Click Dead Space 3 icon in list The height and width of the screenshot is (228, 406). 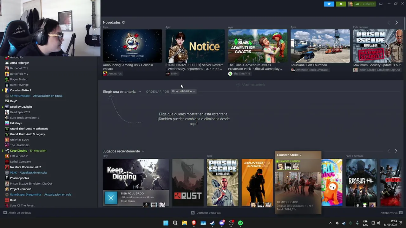pyautogui.click(x=7, y=112)
